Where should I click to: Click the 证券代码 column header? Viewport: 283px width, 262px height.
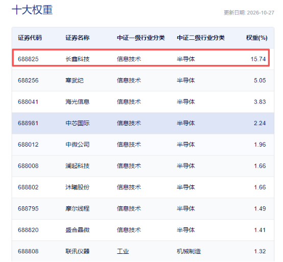point(30,38)
